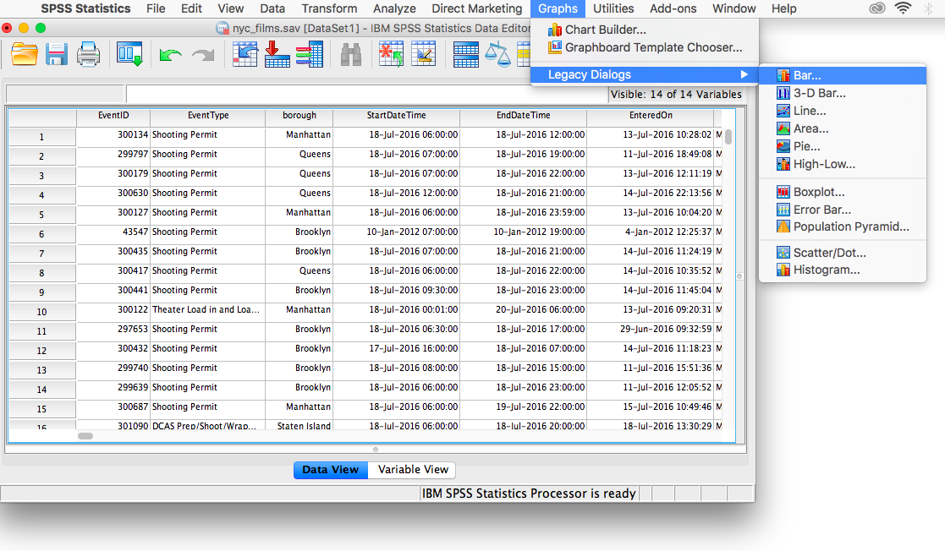This screenshot has height=551, width=945.
Task: Select the EnteredOn column header
Action: [x=651, y=116]
